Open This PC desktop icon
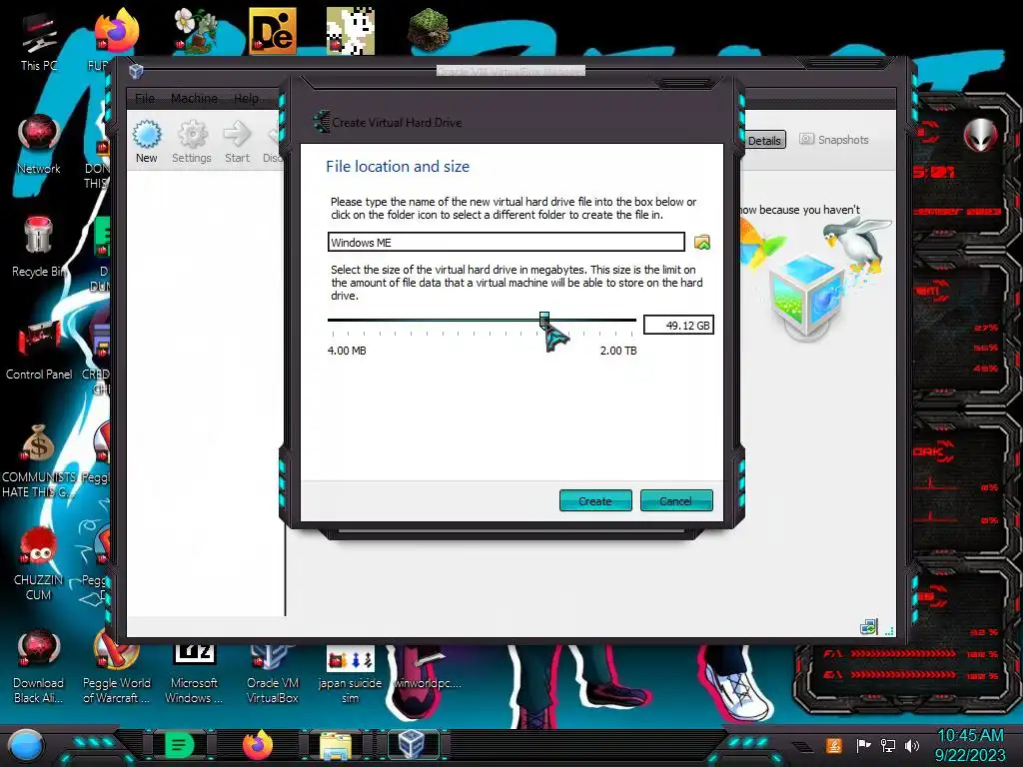This screenshot has height=767, width=1023. point(39,42)
